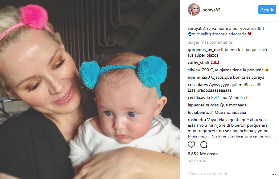Viewport: 279px width, 179px height.
Task: View the 8.854 Me gusta likes list
Action: tap(203, 154)
